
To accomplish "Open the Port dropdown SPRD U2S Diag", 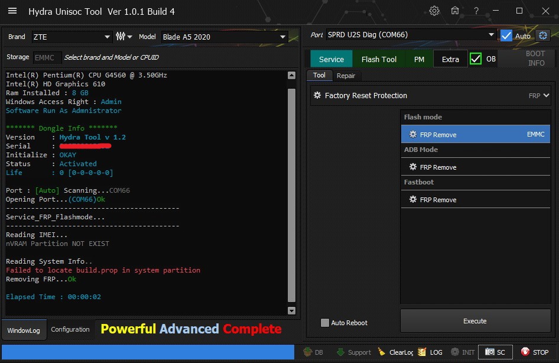I will coord(411,35).
